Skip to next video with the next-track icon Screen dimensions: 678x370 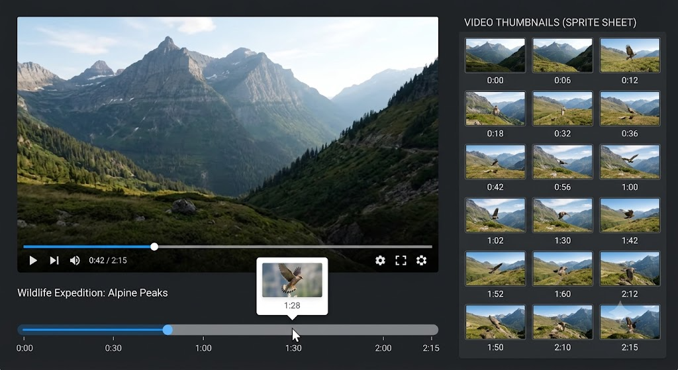[54, 260]
